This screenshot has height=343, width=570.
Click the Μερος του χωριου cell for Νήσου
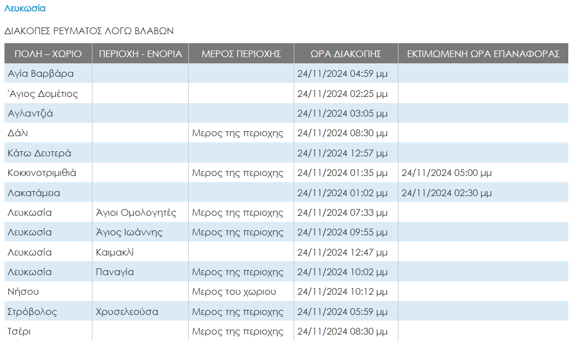pyautogui.click(x=234, y=292)
